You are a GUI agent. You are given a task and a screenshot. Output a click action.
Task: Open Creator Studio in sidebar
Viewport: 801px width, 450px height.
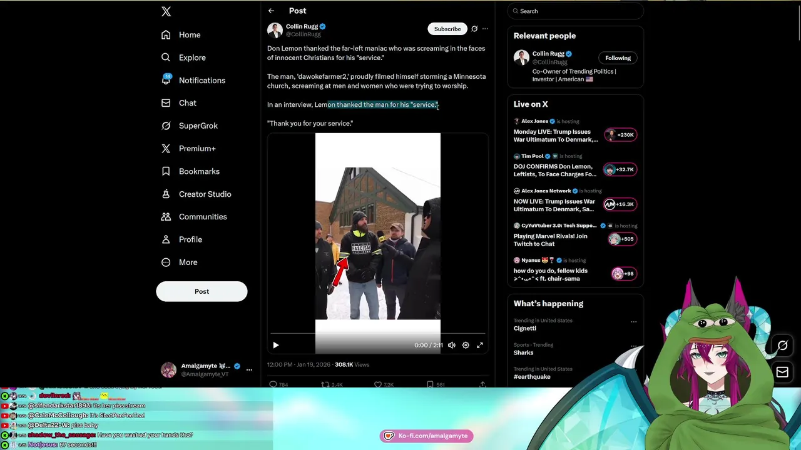(196, 194)
